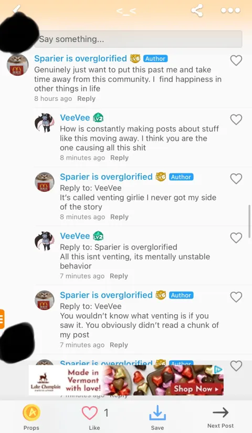
Task: Reply to the 8 hours ago comment
Action: (86, 99)
